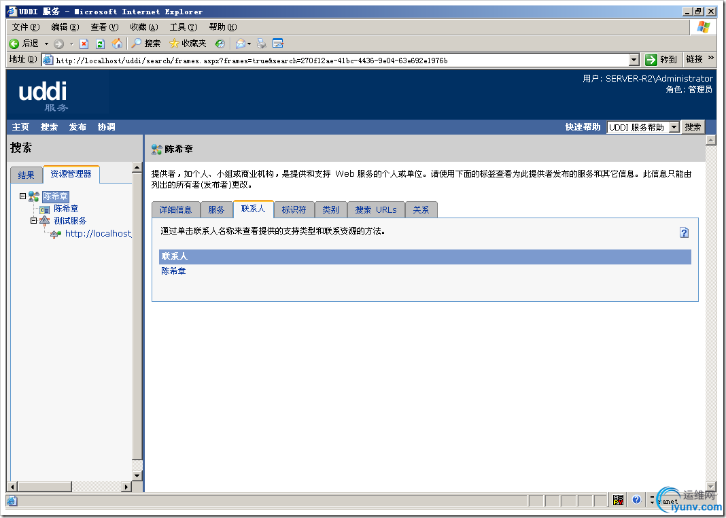
Task: Click left pane horizontal scrollbar right arrow
Action: (x=126, y=487)
